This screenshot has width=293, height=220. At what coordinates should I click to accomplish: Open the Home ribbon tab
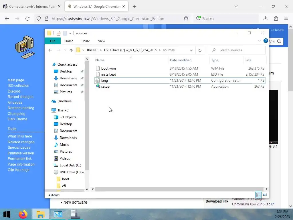[69, 41]
